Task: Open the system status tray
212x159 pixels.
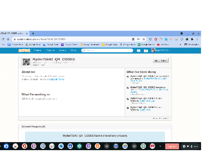Action: [x=190, y=146]
